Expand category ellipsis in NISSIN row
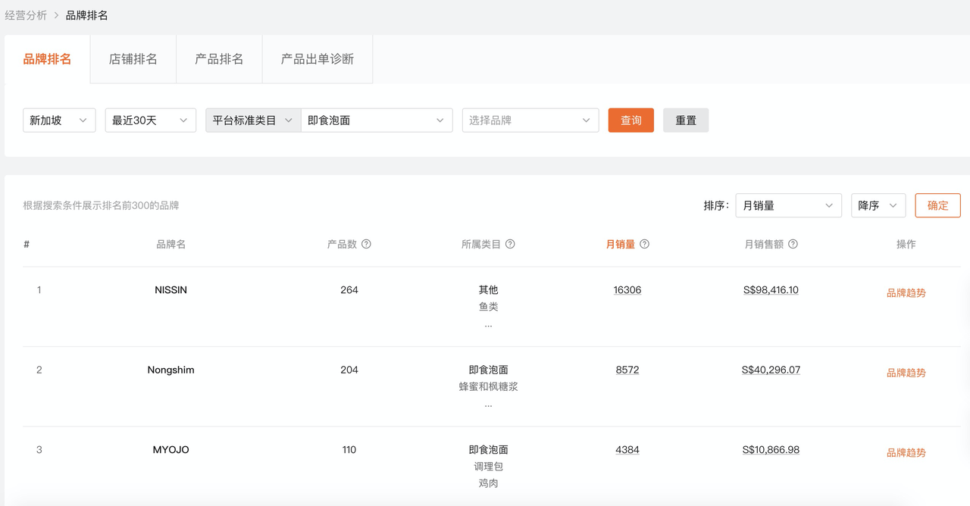Image resolution: width=970 pixels, height=506 pixels. (489, 325)
